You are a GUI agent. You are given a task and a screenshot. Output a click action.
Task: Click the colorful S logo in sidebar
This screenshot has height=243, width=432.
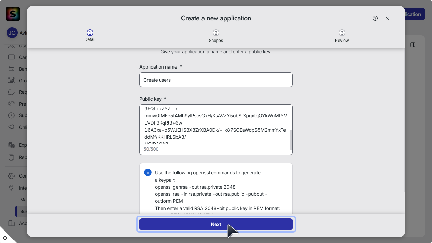[13, 14]
